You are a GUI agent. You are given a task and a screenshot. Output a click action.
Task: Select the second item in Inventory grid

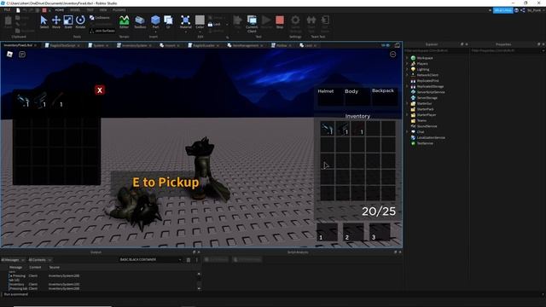pyautogui.click(x=342, y=129)
